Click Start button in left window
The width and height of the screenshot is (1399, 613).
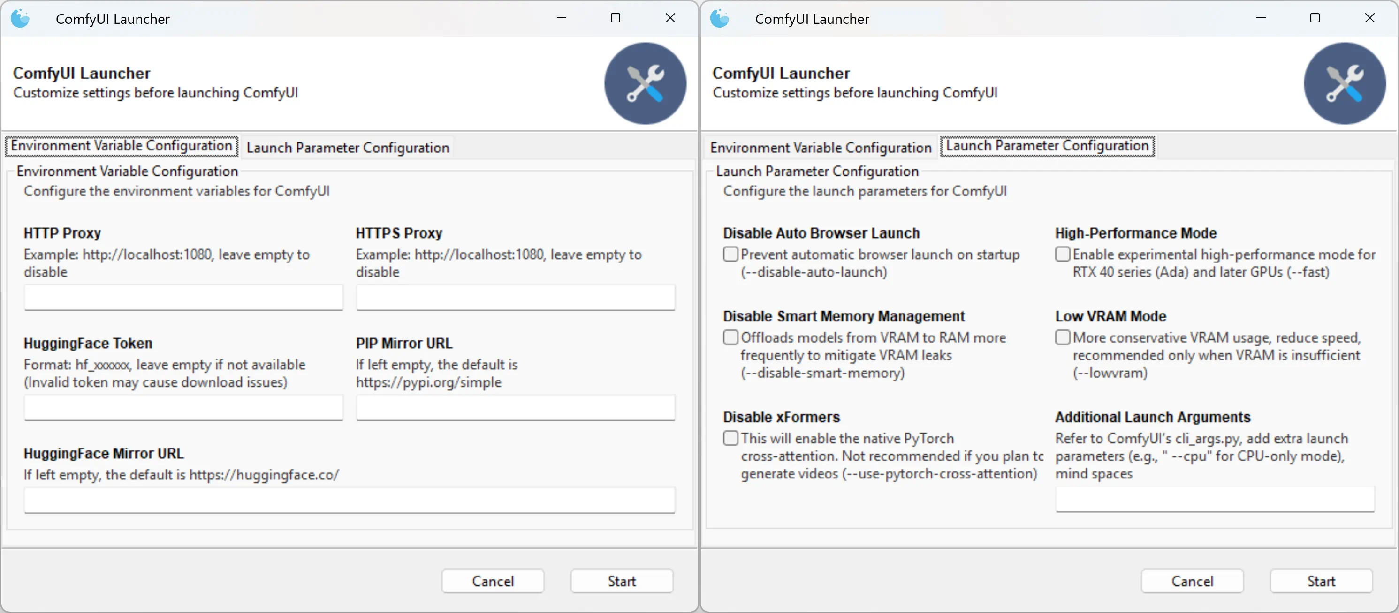[x=622, y=581]
